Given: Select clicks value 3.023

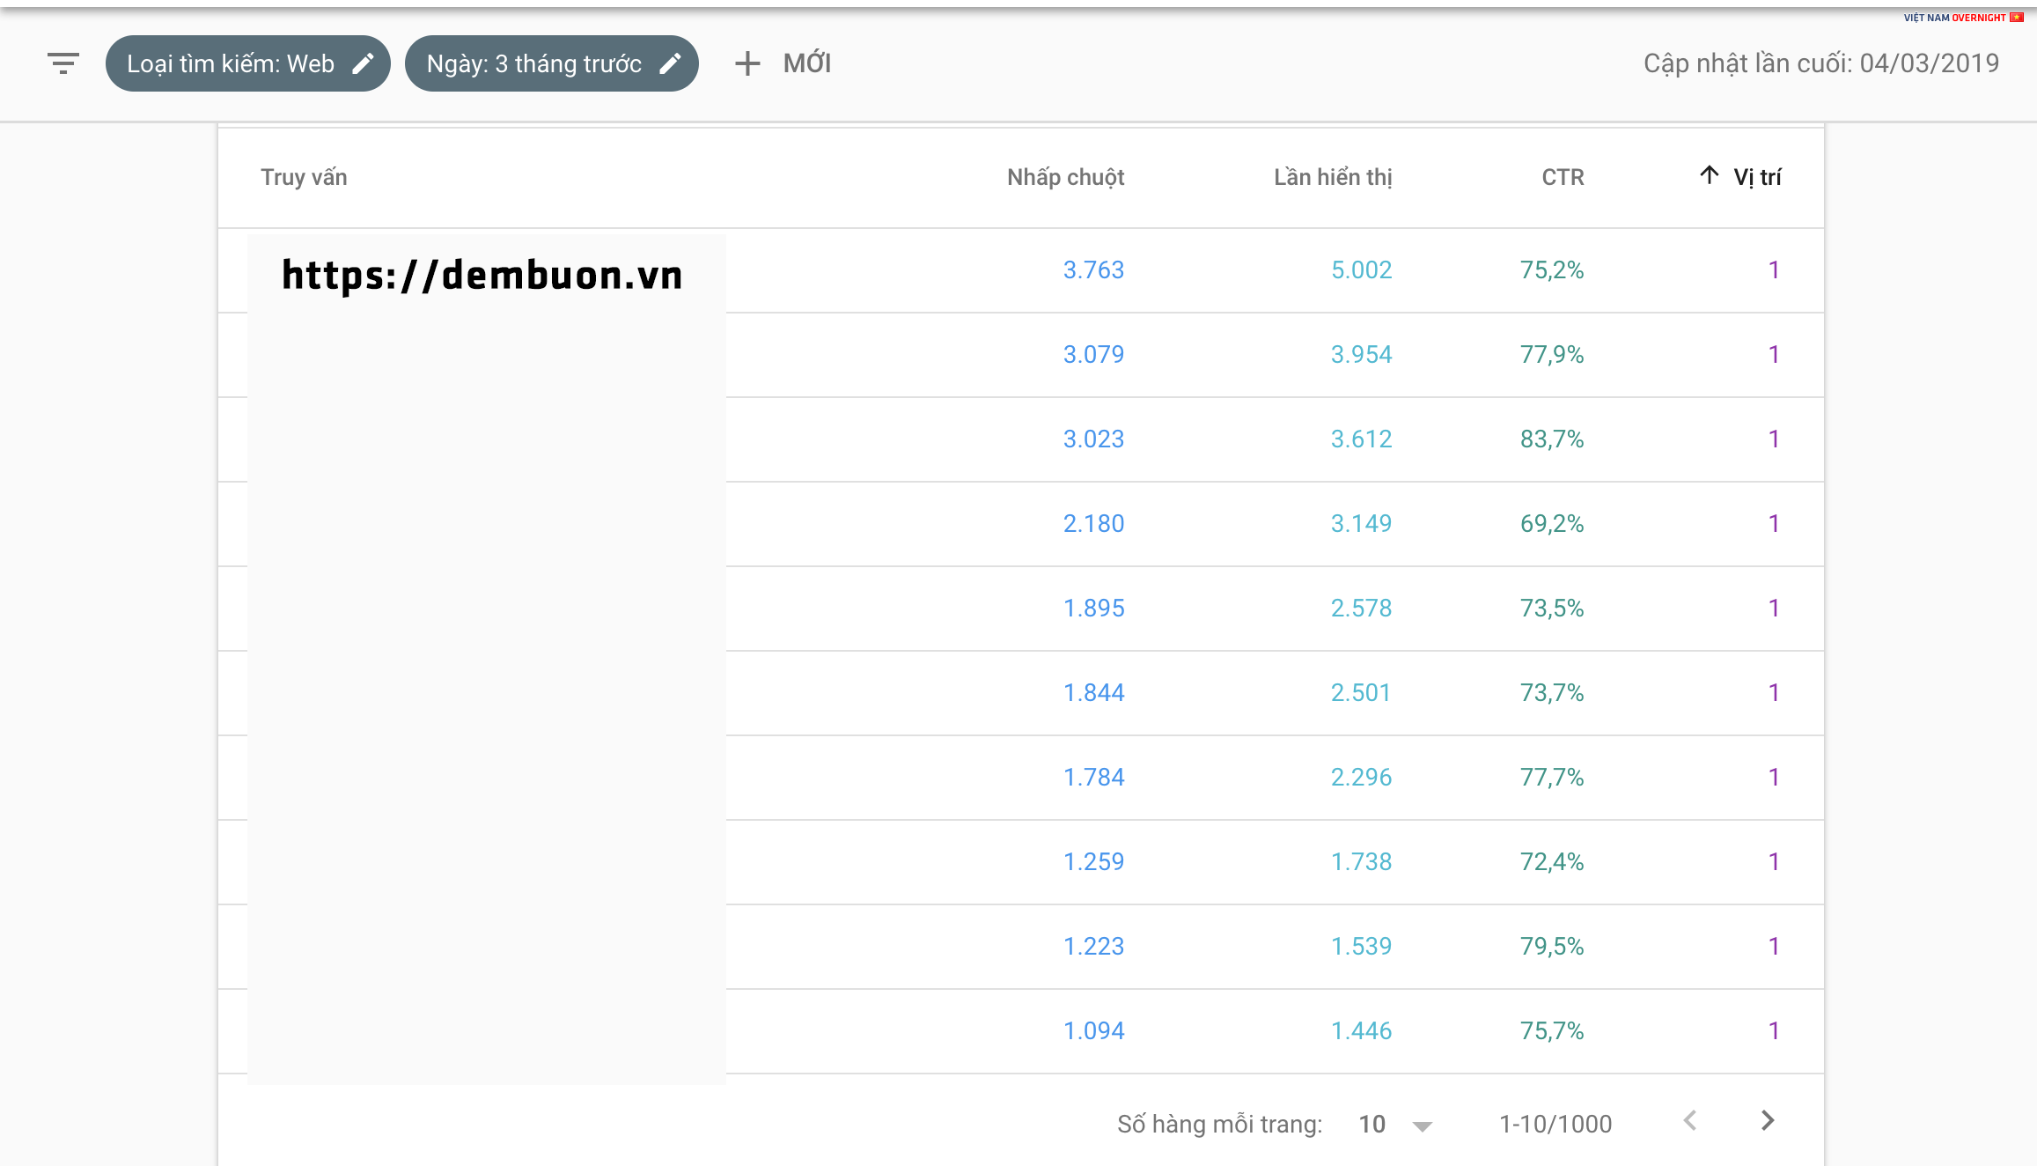Looking at the screenshot, I should pyautogui.click(x=1093, y=439).
